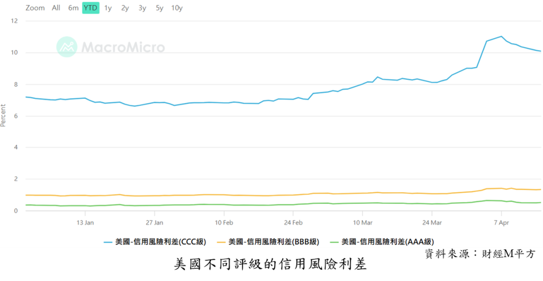Click the MacroMicro watermark text
Screen dimensions: 543x281
point(124,47)
